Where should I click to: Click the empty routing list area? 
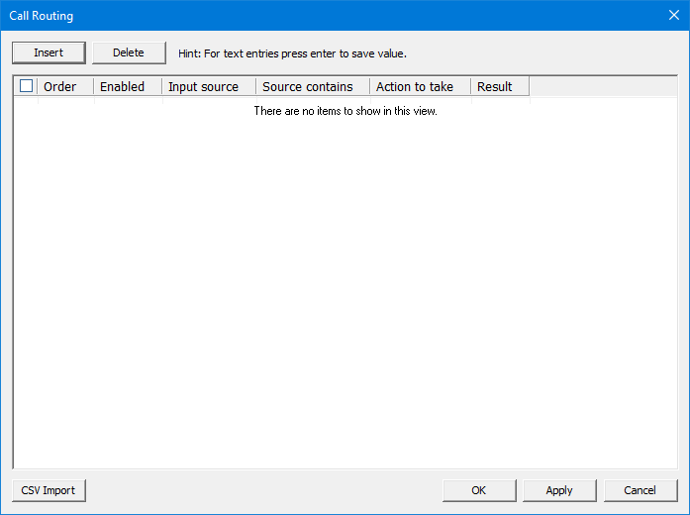(345, 297)
